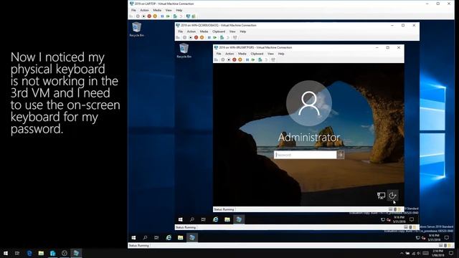Open Internet Explorer in second VM taskbar

pyautogui.click(x=215, y=219)
